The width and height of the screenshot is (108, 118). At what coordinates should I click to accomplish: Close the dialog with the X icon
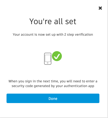coord(100,8)
